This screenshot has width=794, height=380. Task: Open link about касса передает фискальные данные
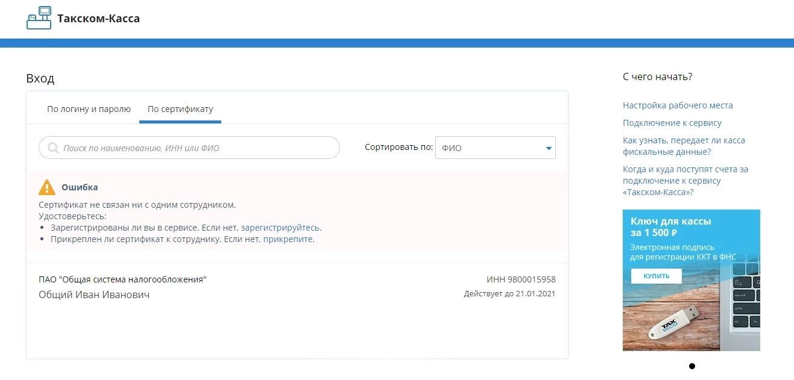click(x=684, y=146)
